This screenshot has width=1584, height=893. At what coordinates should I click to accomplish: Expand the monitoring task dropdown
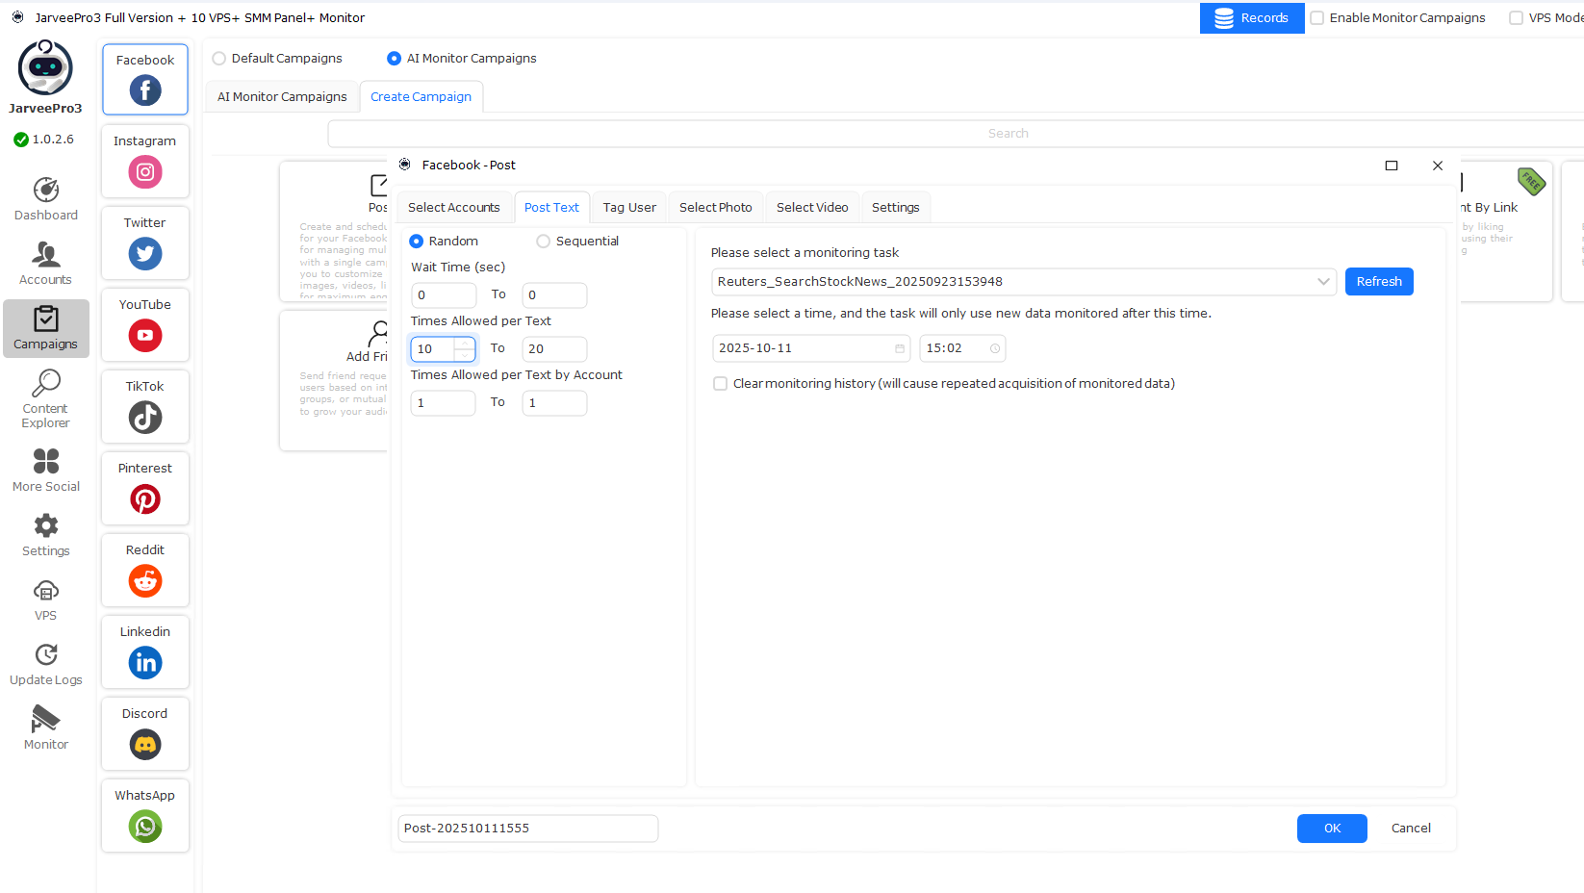coord(1323,282)
